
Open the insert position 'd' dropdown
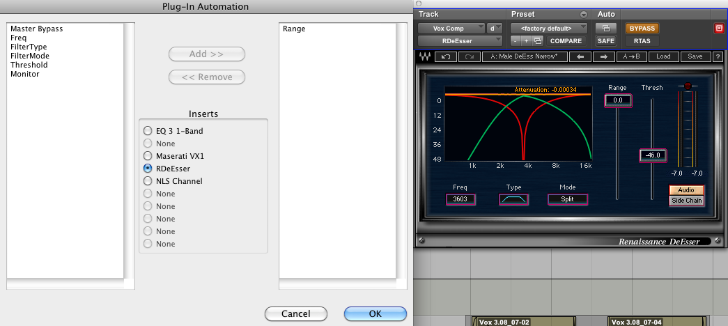click(x=494, y=29)
